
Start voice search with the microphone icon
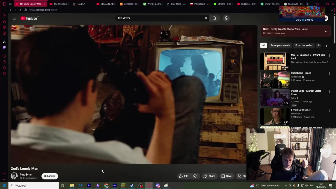pyautogui.click(x=226, y=18)
